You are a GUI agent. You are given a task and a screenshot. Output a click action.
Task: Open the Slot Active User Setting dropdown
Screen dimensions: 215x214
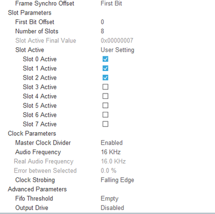(x=117, y=50)
